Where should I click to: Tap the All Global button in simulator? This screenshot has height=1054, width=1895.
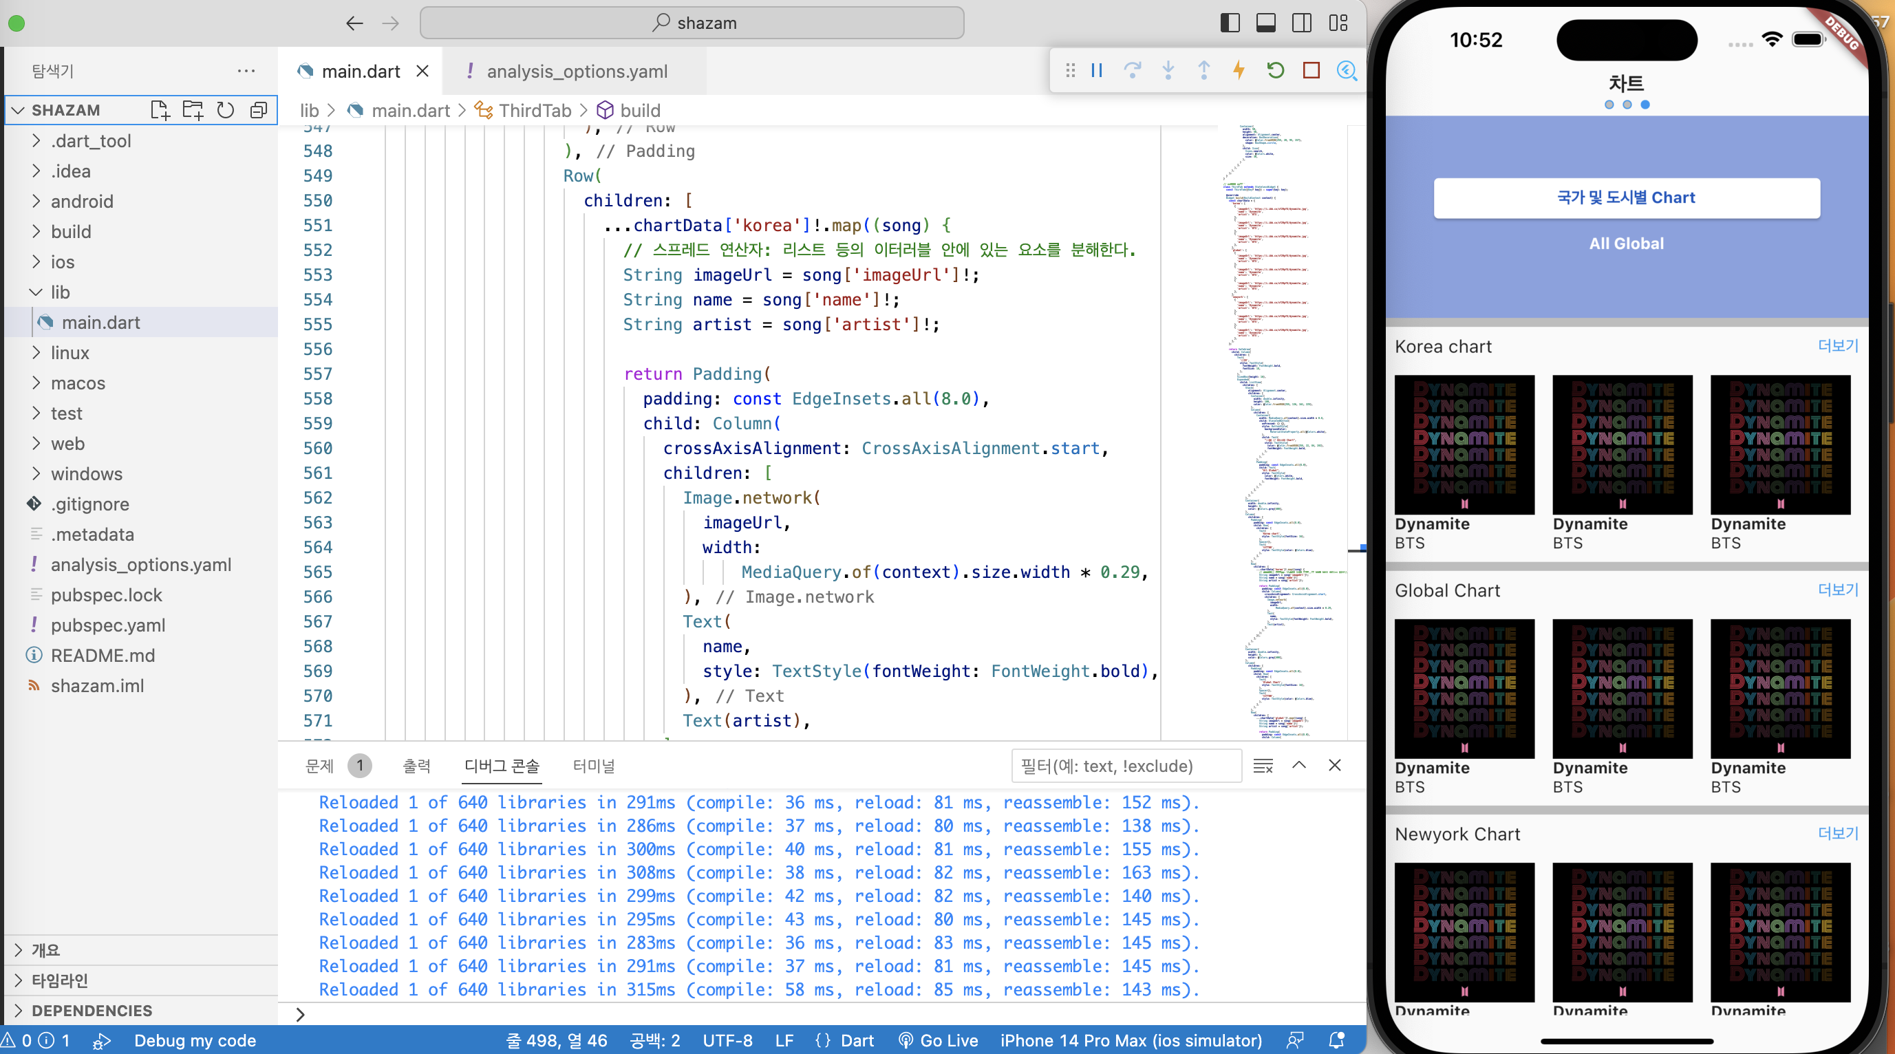(1627, 244)
